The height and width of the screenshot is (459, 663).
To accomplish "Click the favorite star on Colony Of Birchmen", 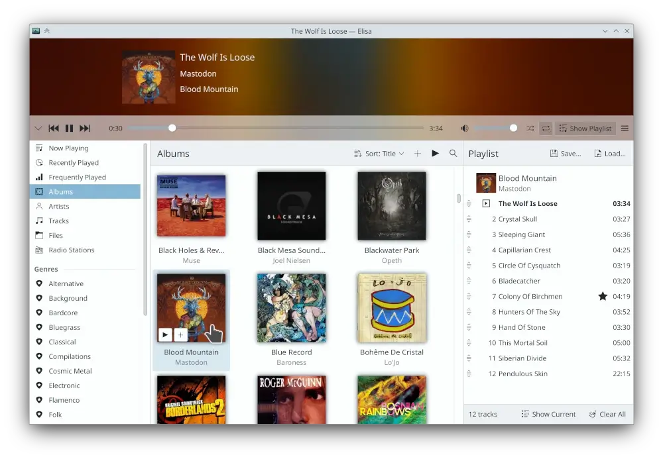I will point(603,297).
